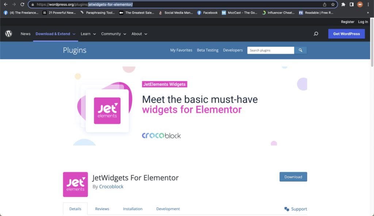Screen dimensions: 374x216
Task: Open site search with the magnifier icon
Action: 316,34
